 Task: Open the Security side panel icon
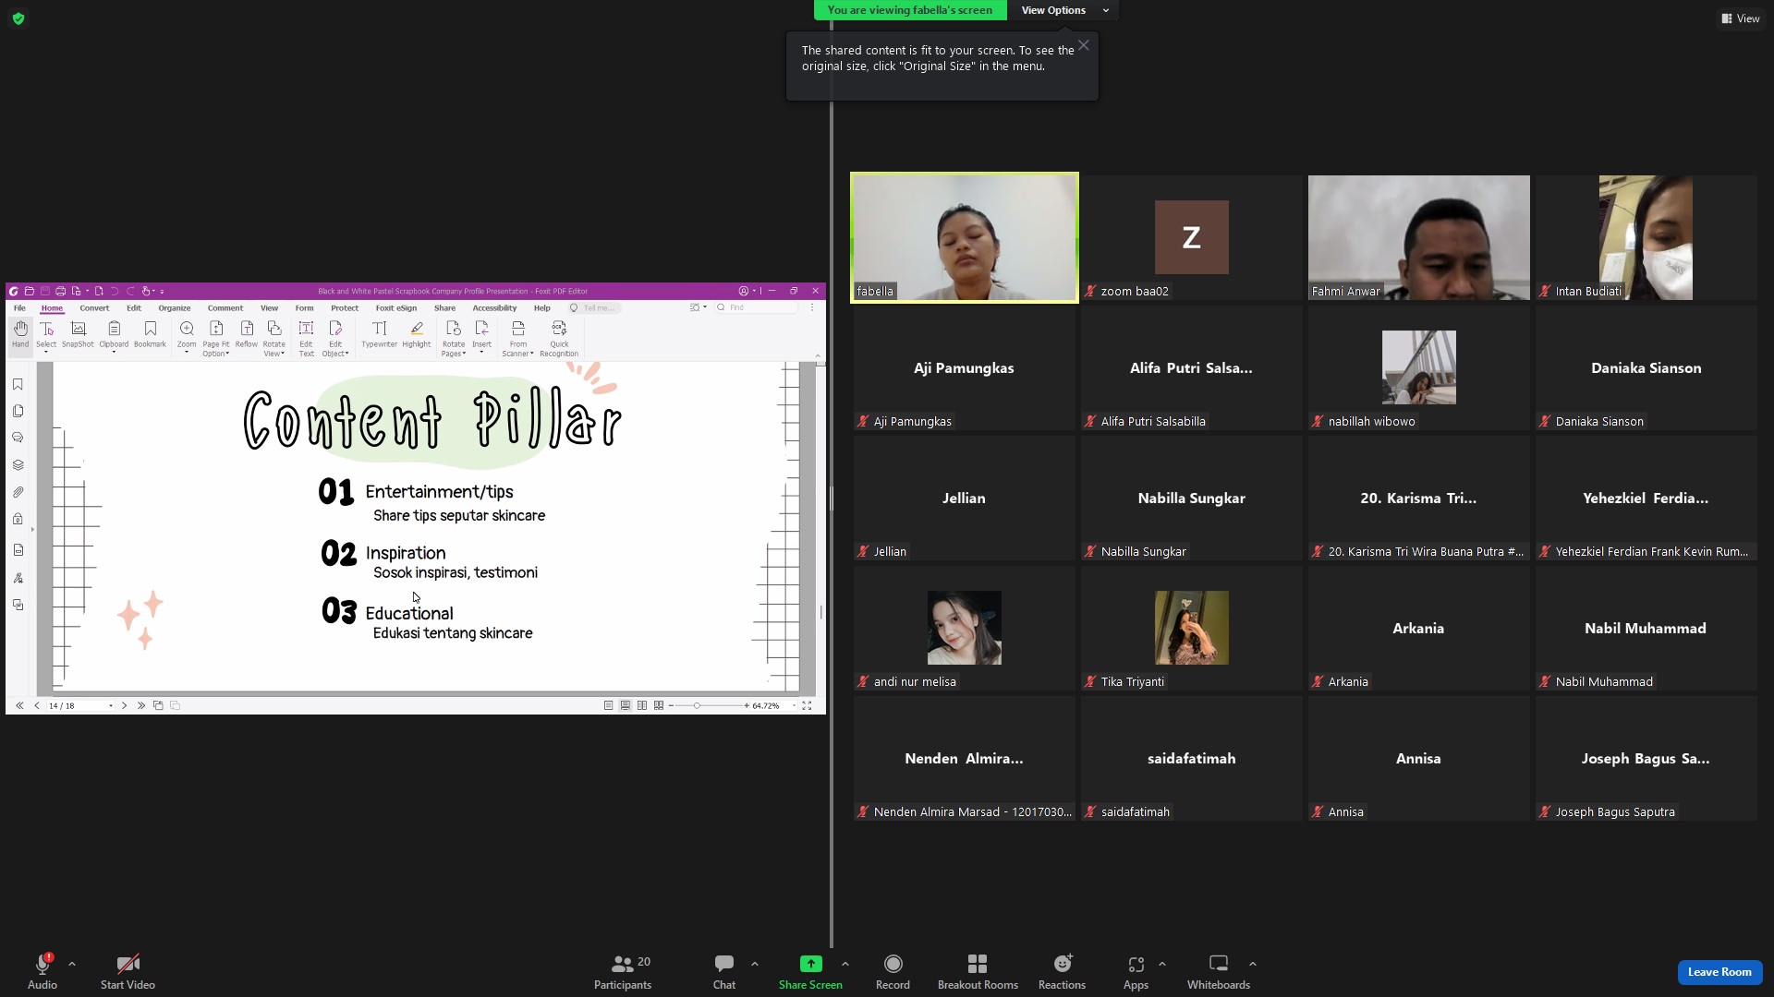click(x=18, y=519)
